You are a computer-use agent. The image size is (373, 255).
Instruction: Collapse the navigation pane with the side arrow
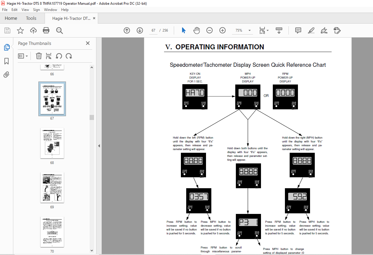[x=99, y=146]
